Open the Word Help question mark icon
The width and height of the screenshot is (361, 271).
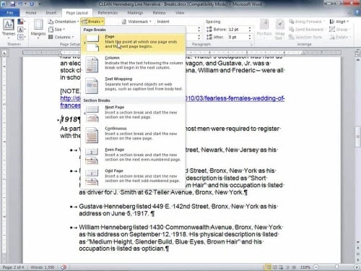(357, 13)
